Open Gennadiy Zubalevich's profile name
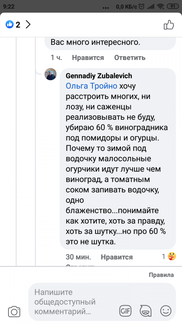The image size is (182, 324). pyautogui.click(x=99, y=76)
